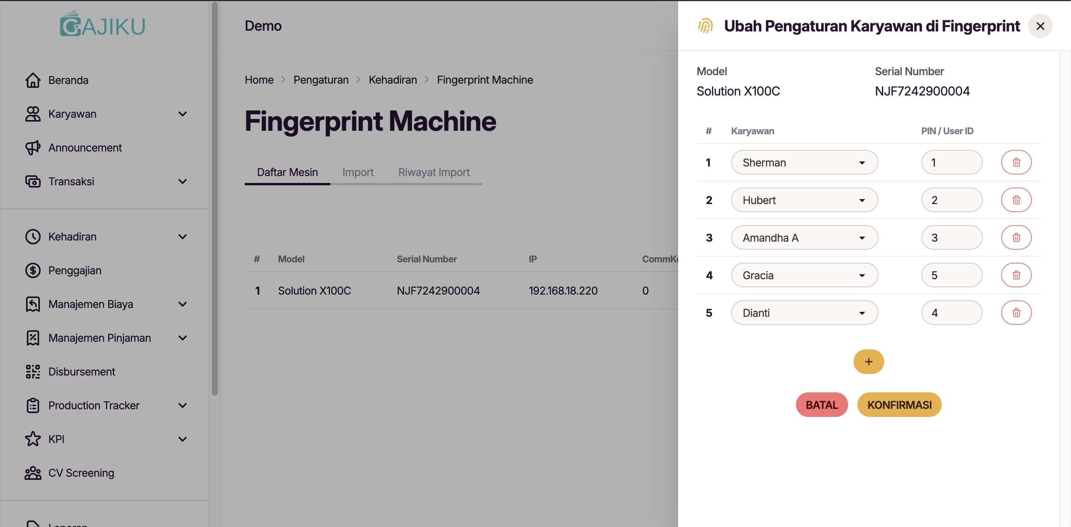Add a new employee row with plus button

coord(868,361)
